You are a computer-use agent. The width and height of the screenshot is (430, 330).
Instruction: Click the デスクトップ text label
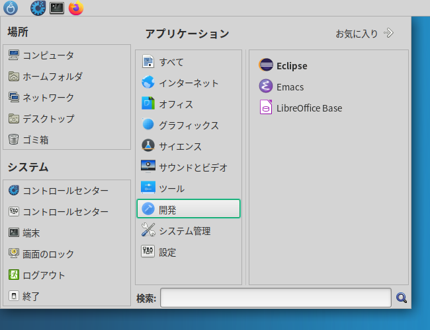[48, 119]
